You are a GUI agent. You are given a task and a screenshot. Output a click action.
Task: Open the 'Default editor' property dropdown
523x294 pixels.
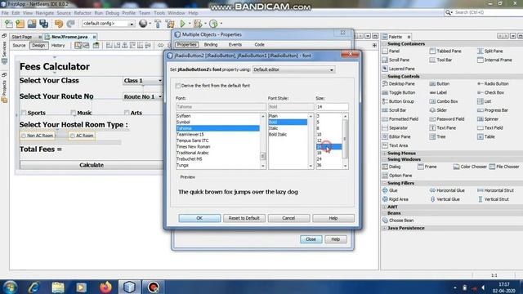coord(293,69)
